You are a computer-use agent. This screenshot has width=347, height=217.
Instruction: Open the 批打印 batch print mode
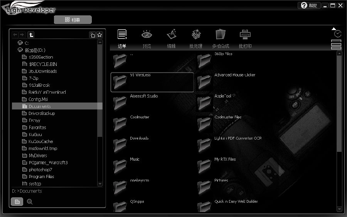(245, 39)
